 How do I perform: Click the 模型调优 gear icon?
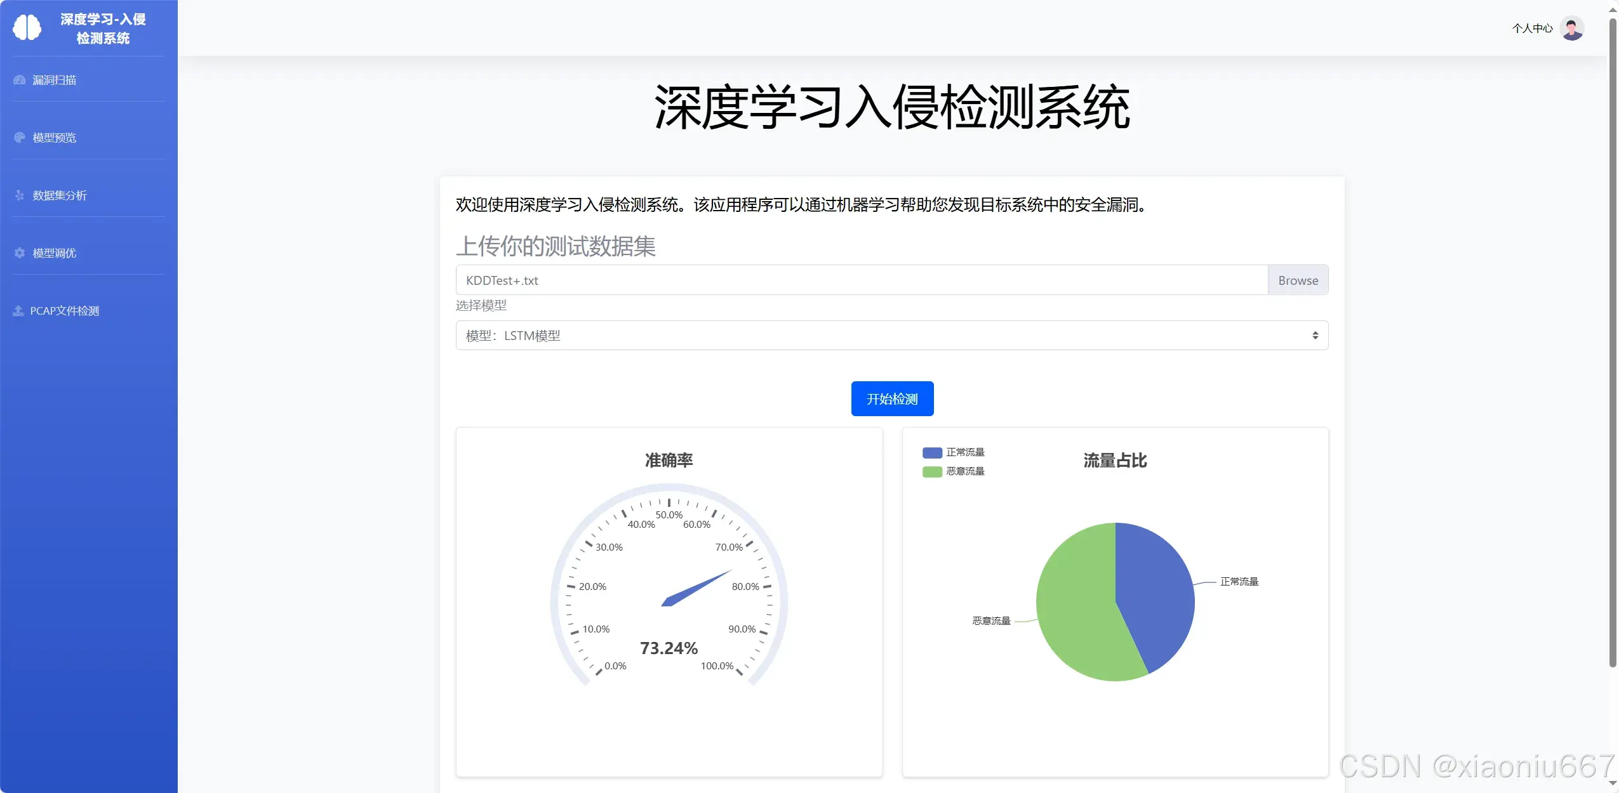pyautogui.click(x=20, y=253)
